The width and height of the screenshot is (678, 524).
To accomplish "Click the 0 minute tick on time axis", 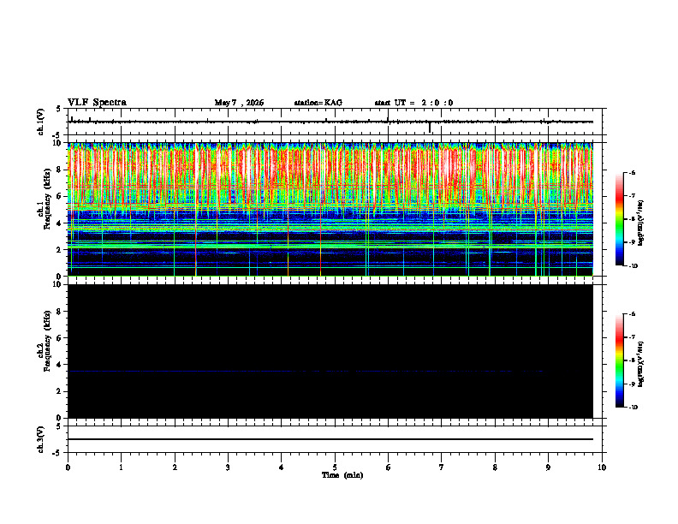I will click(68, 467).
